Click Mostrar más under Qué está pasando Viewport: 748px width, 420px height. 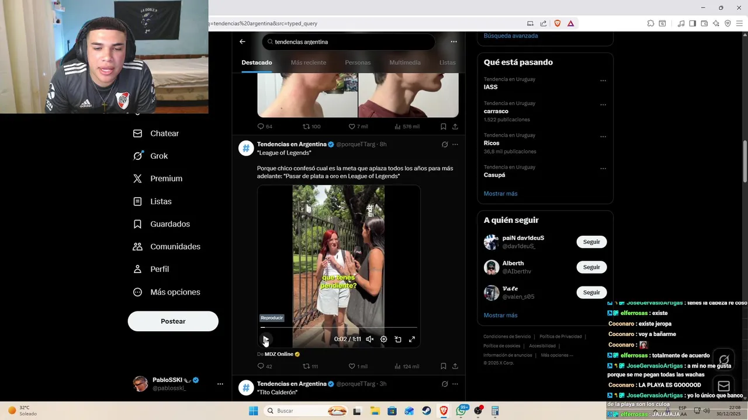pos(500,194)
